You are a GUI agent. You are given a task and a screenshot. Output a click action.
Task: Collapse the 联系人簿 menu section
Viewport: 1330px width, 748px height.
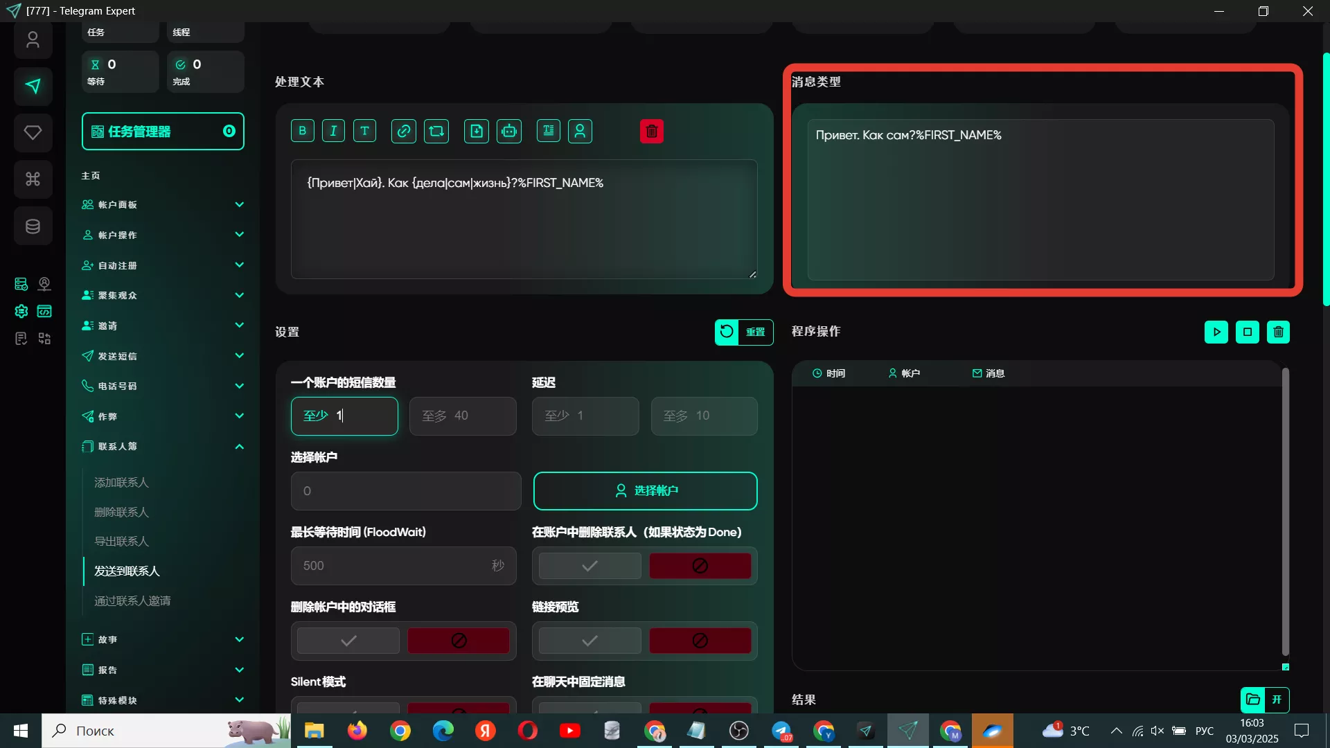click(163, 447)
